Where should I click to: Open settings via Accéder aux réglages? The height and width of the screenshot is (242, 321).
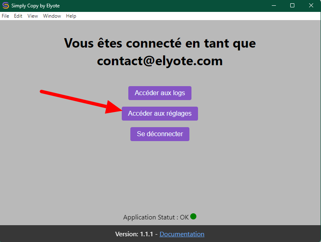160,114
